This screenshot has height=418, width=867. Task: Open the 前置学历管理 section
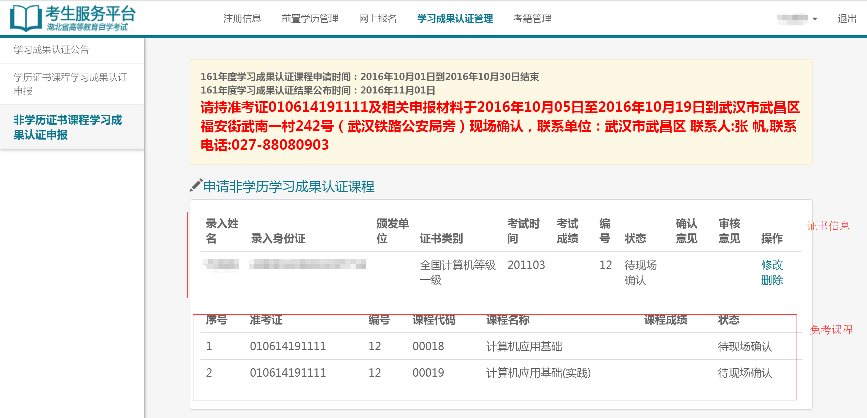(311, 19)
